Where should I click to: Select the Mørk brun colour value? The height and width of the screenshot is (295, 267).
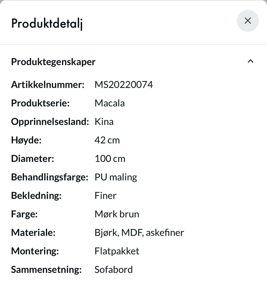click(117, 214)
